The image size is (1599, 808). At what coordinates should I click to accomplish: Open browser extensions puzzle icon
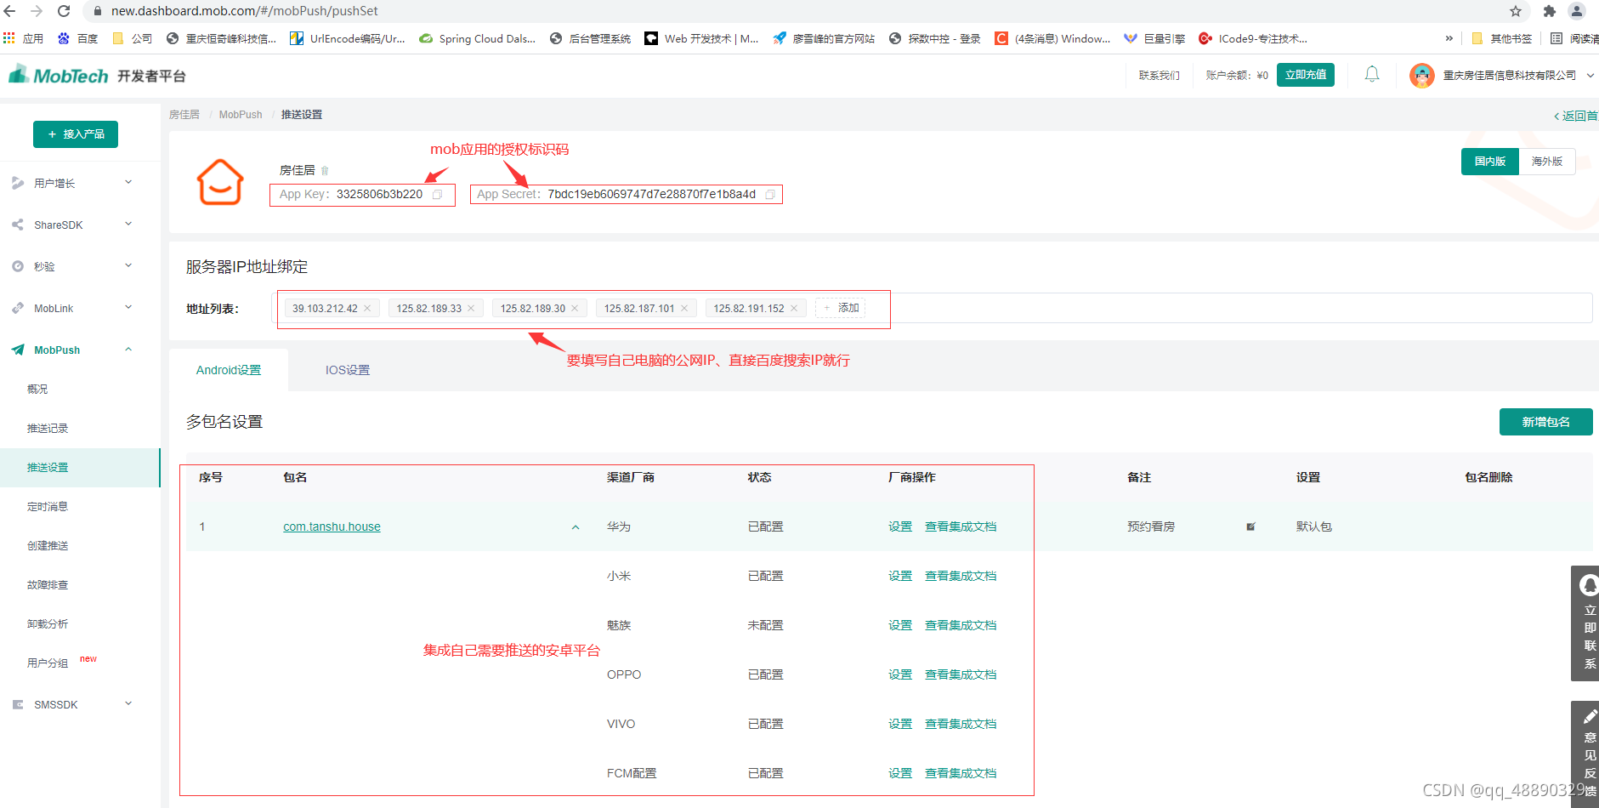coord(1549,11)
